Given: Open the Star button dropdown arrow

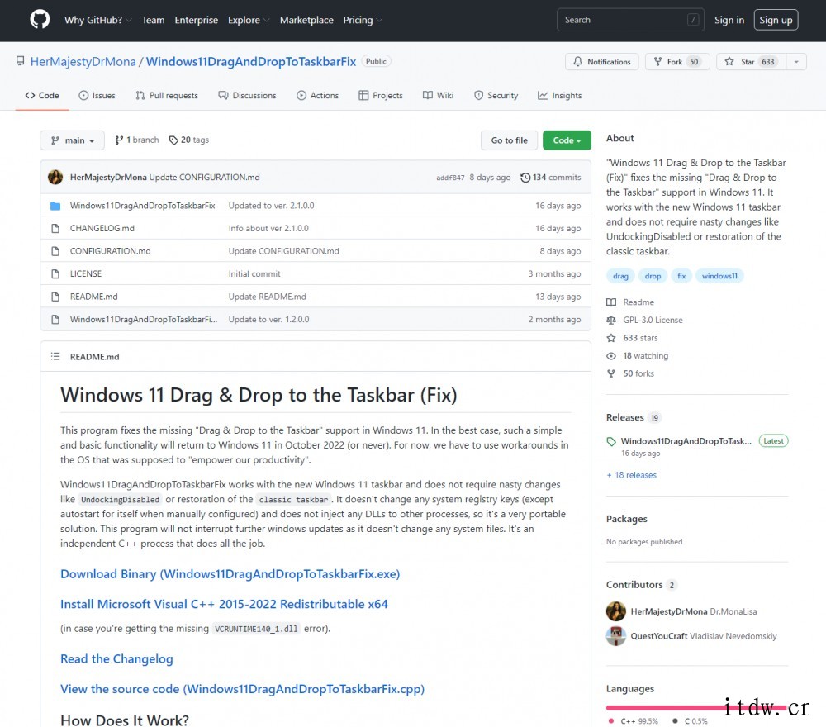Looking at the screenshot, I should 796,62.
